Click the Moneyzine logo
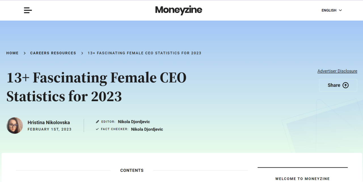 click(179, 10)
